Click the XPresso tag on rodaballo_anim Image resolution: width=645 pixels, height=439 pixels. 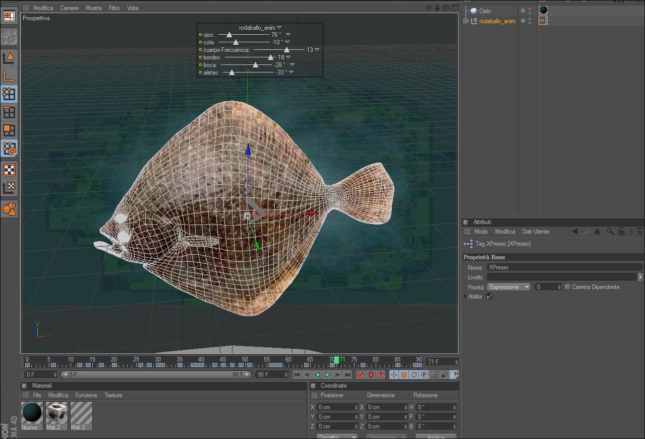[x=543, y=21]
